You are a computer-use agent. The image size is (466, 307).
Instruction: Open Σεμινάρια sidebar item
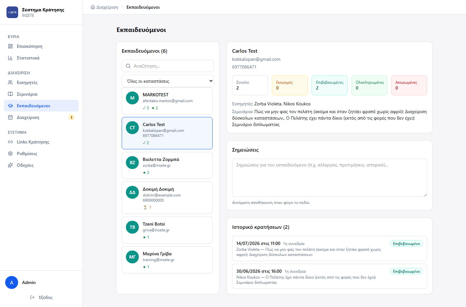click(x=41, y=94)
